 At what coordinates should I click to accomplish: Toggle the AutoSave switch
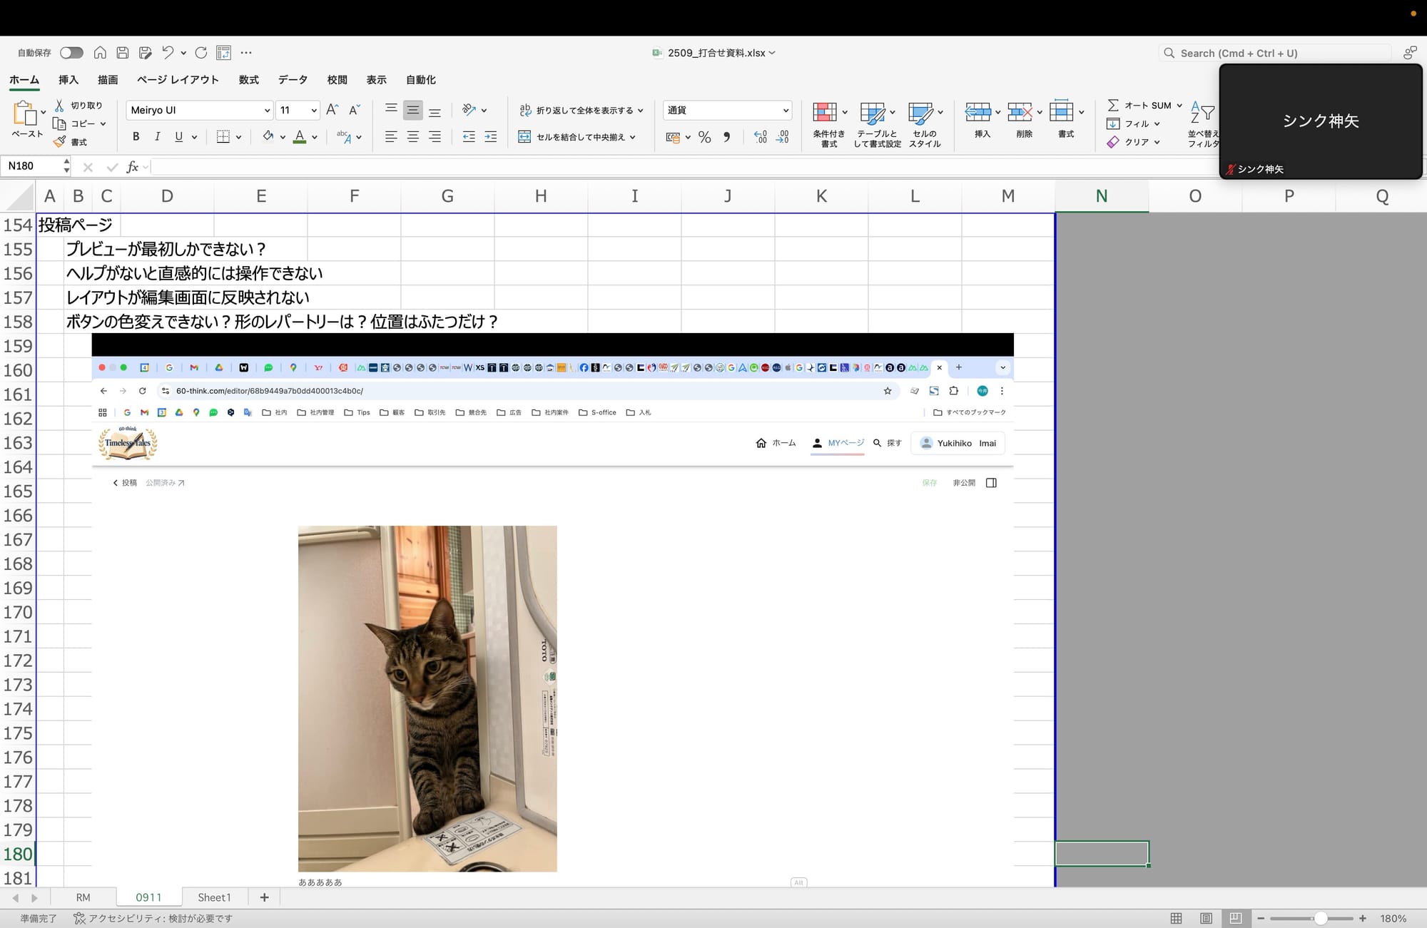[71, 53]
